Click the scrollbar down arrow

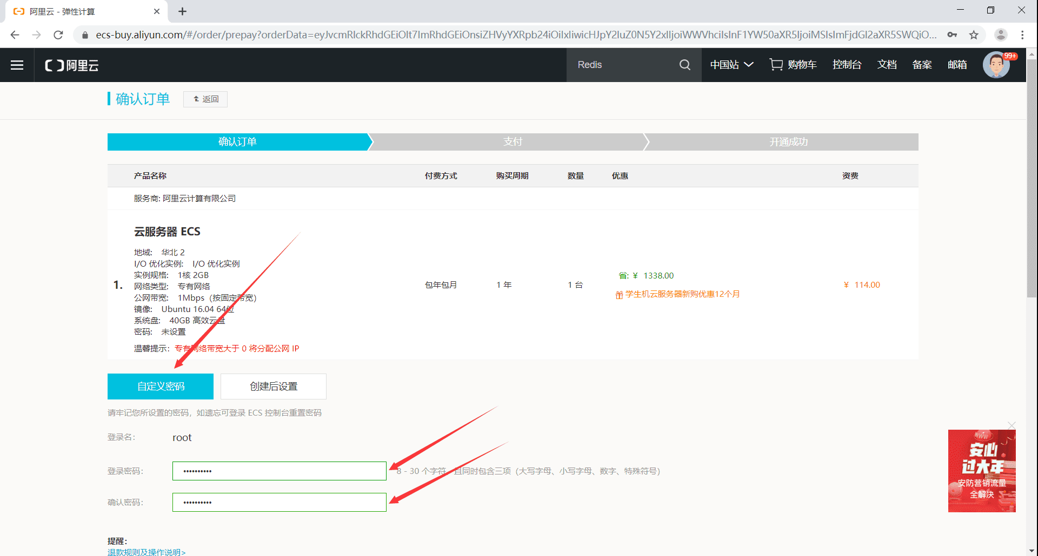pyautogui.click(x=1032, y=551)
